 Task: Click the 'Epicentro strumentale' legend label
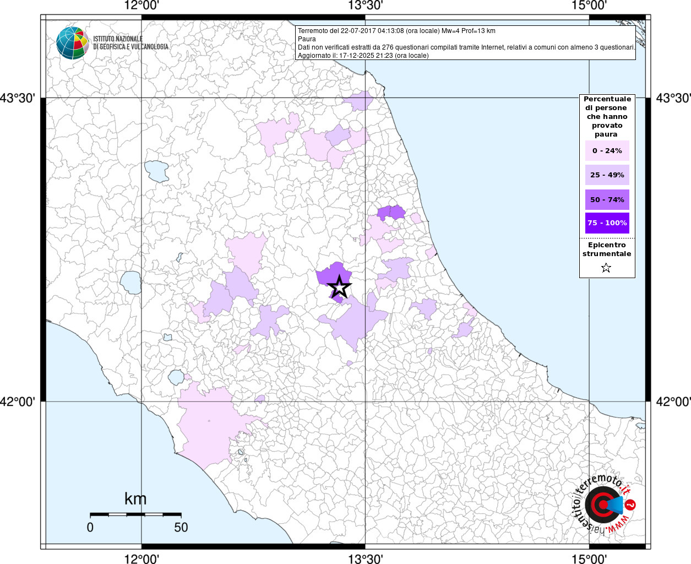point(607,250)
